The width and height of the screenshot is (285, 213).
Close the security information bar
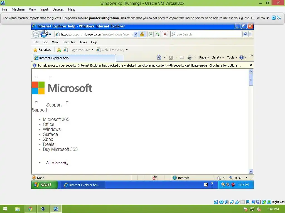tap(251, 65)
